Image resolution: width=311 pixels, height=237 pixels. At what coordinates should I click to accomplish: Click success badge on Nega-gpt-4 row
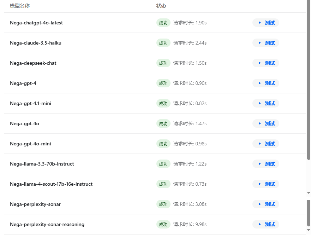[163, 83]
